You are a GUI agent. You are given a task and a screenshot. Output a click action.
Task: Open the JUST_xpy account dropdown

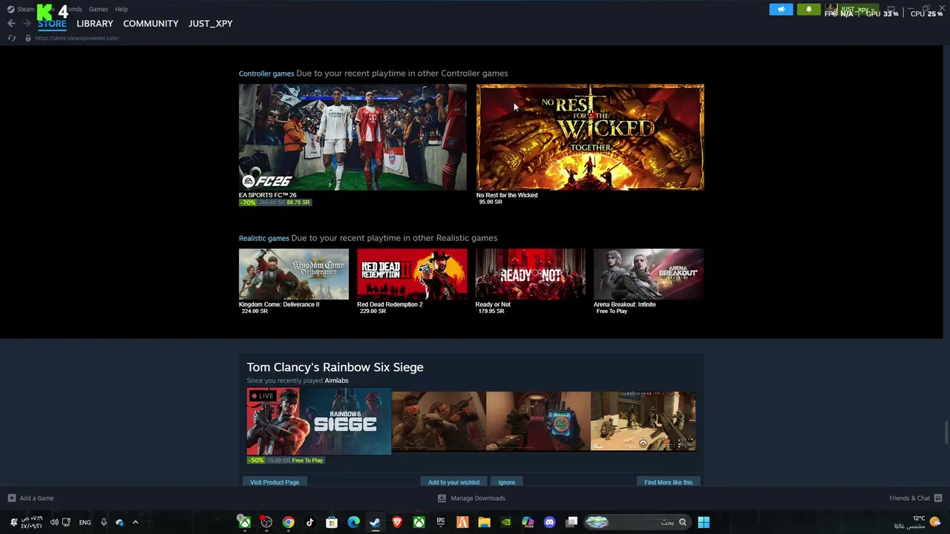(x=852, y=10)
